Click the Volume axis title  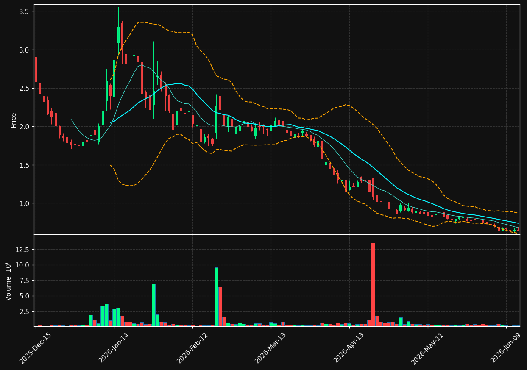coord(8,281)
